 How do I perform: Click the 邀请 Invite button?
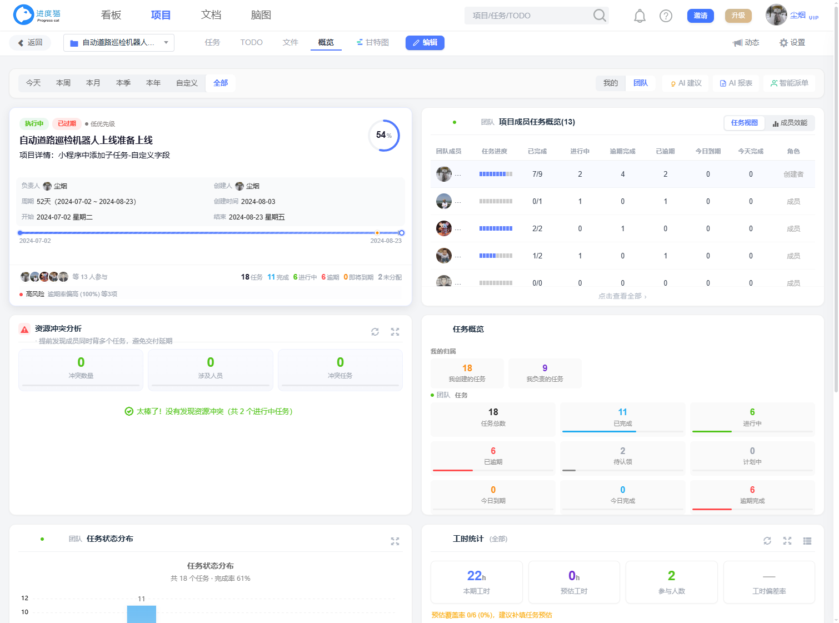(701, 16)
